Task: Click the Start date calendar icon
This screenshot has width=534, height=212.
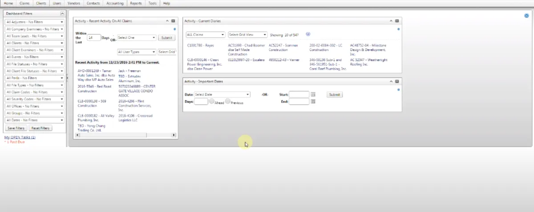Action: 313,95
